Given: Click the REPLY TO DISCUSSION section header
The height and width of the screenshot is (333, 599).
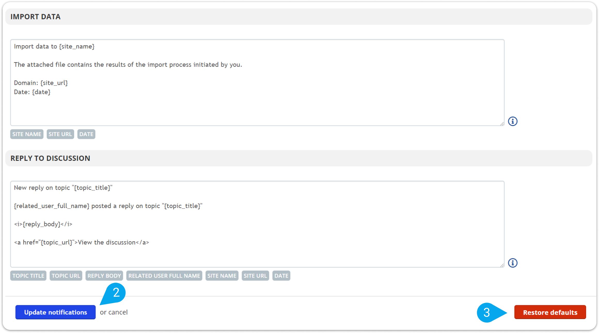Looking at the screenshot, I should [299, 158].
